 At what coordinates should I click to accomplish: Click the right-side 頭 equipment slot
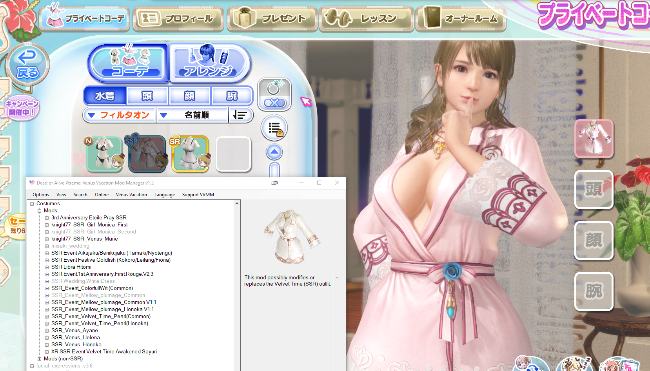(x=594, y=190)
